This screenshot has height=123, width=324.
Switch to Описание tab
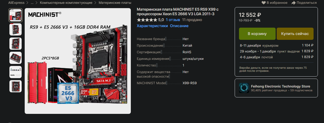(179, 26)
